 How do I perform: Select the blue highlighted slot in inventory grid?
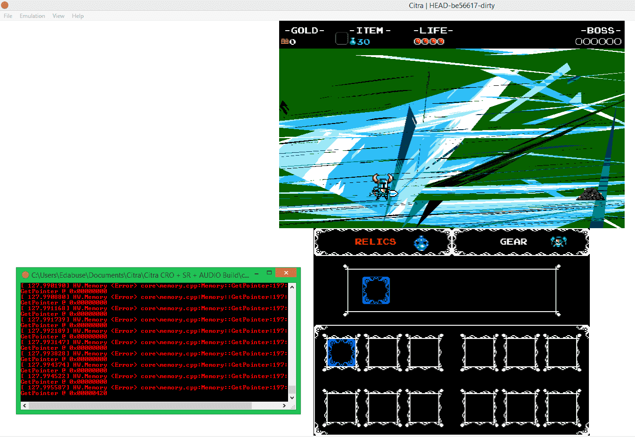[x=341, y=352]
